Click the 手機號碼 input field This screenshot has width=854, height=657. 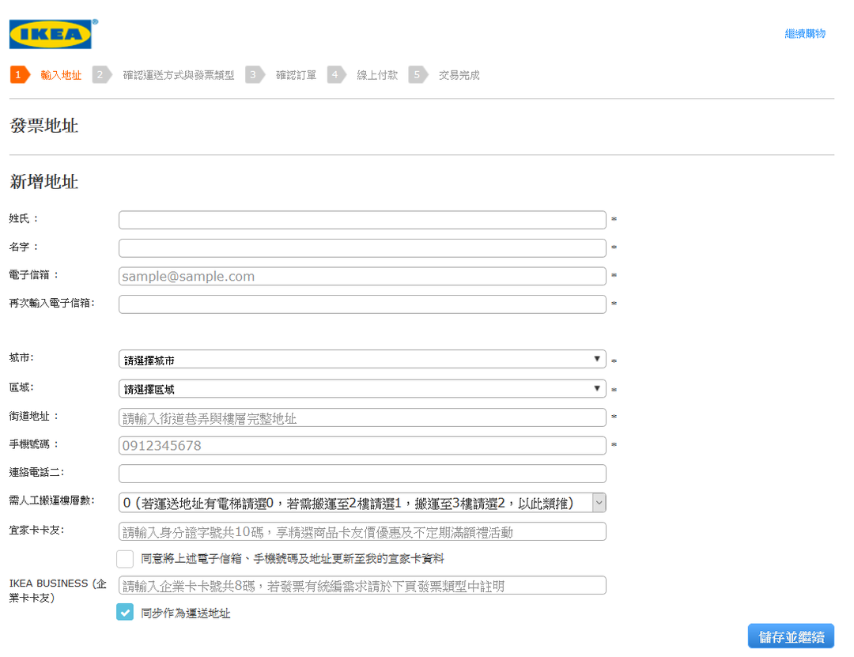(362, 446)
